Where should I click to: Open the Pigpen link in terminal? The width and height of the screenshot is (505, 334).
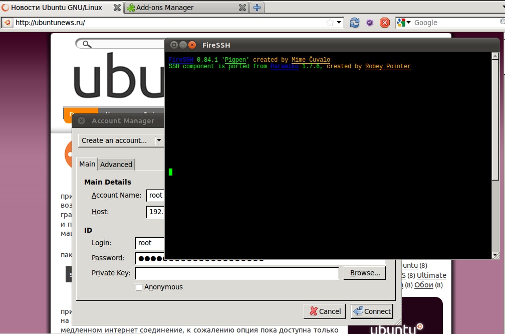pyautogui.click(x=235, y=60)
